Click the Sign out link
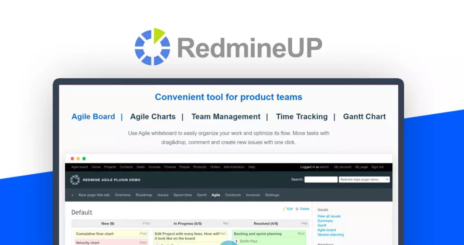The height and width of the screenshot is (245, 464). click(x=377, y=167)
